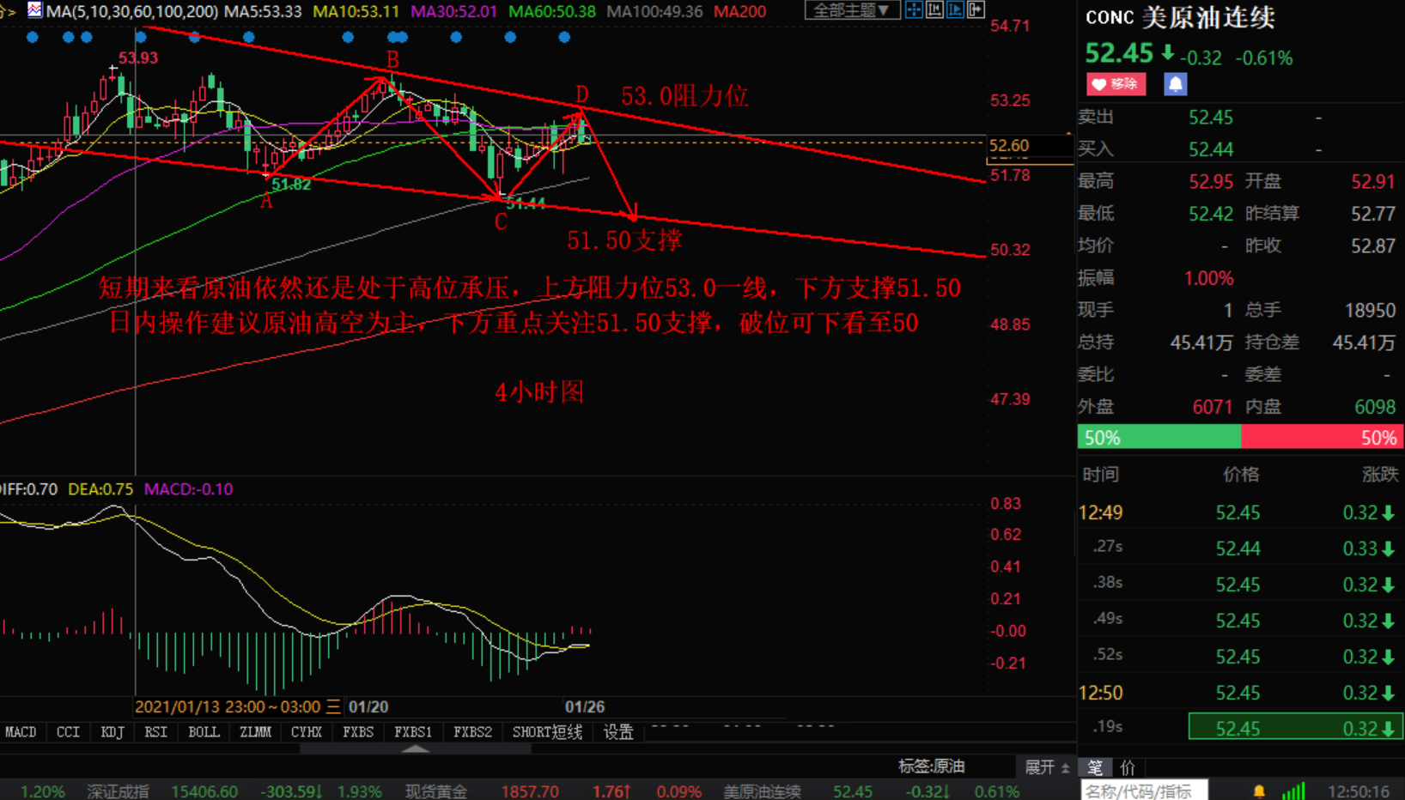Click the MA5:53.33 value label
The image size is (1405, 800).
(263, 11)
